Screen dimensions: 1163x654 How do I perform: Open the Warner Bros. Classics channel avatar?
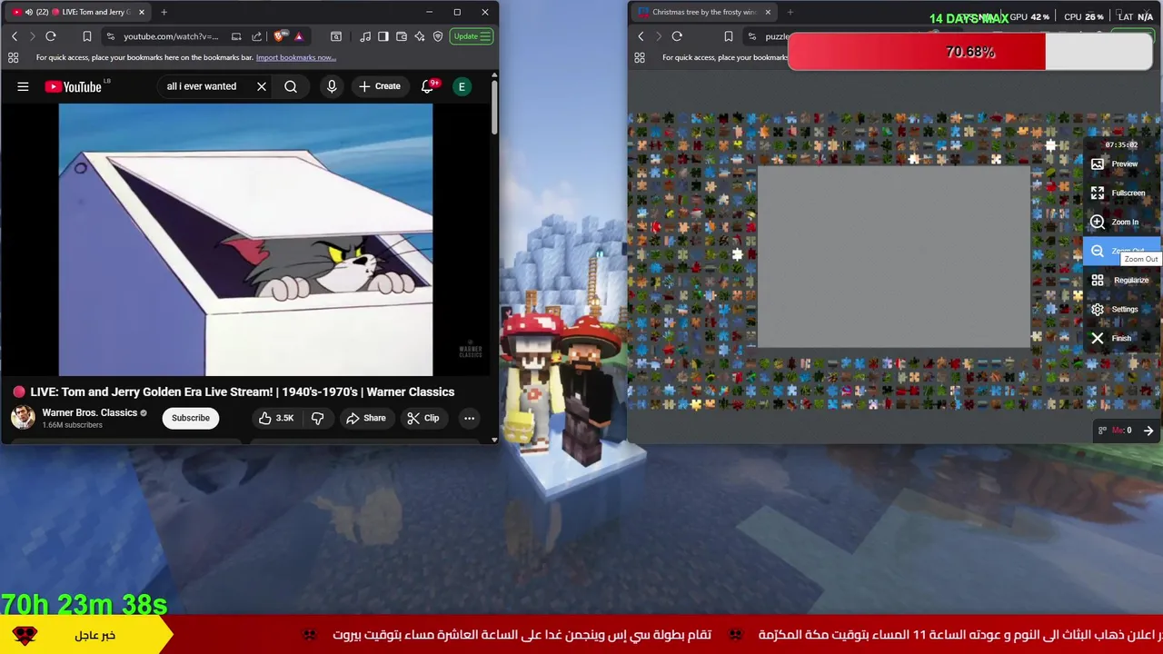pyautogui.click(x=23, y=418)
